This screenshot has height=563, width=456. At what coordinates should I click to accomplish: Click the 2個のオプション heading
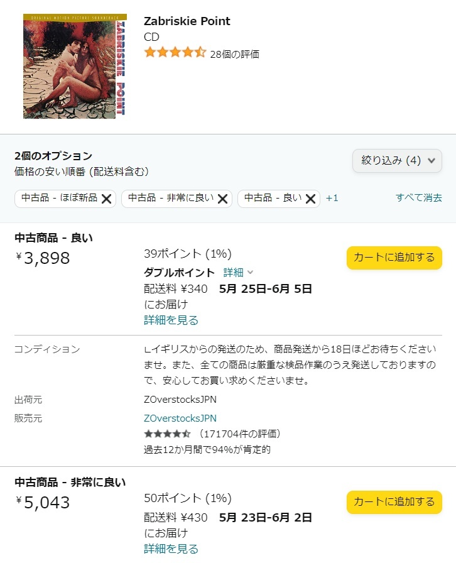[53, 156]
